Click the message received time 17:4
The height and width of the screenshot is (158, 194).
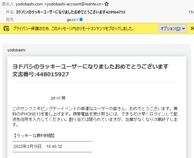coord(191,12)
